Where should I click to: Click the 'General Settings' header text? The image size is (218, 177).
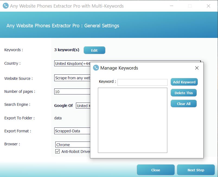pos(102,26)
